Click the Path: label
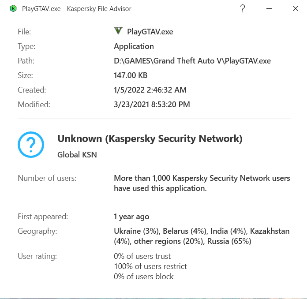Screen dimensions: 307x299 (26, 61)
